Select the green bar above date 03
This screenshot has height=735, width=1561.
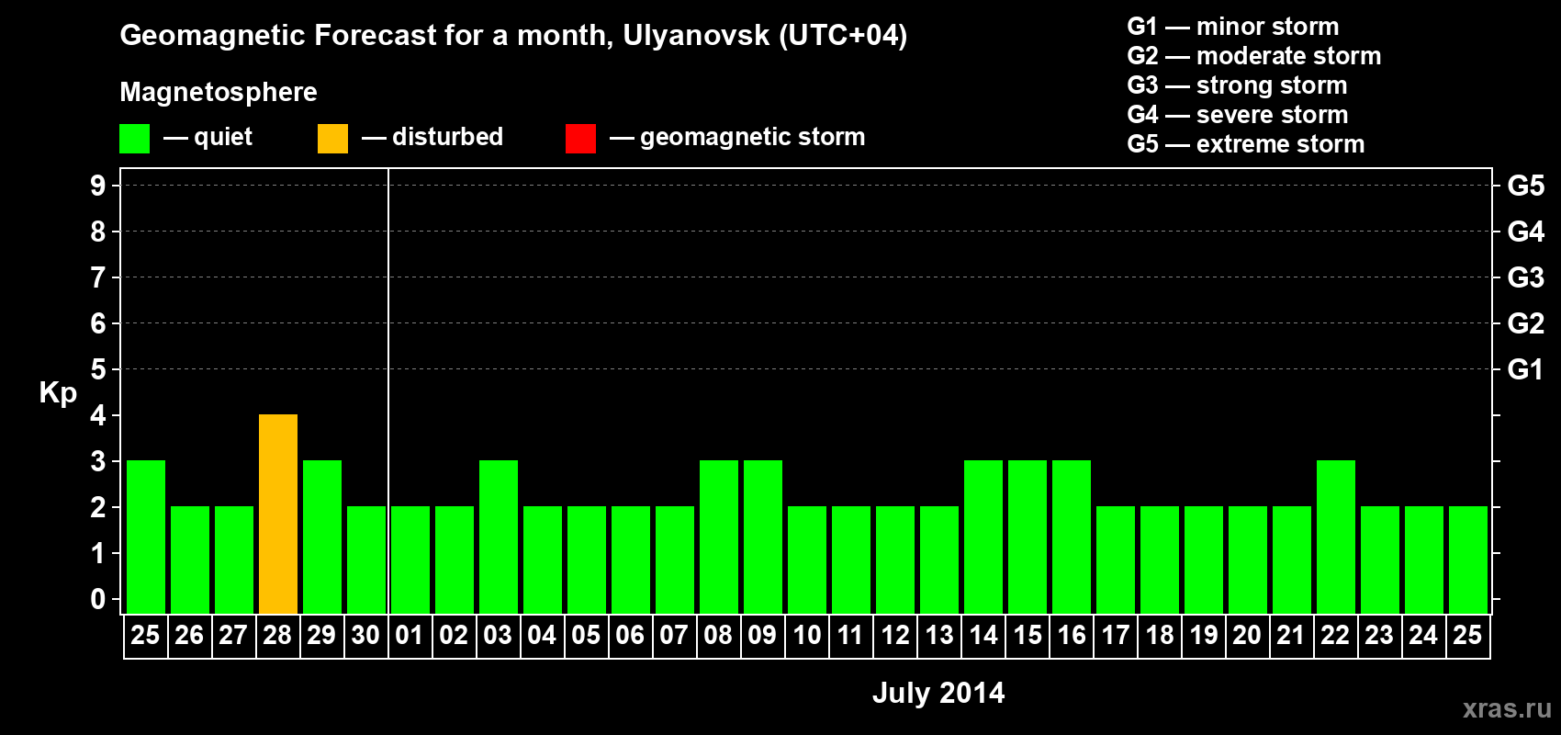499,537
